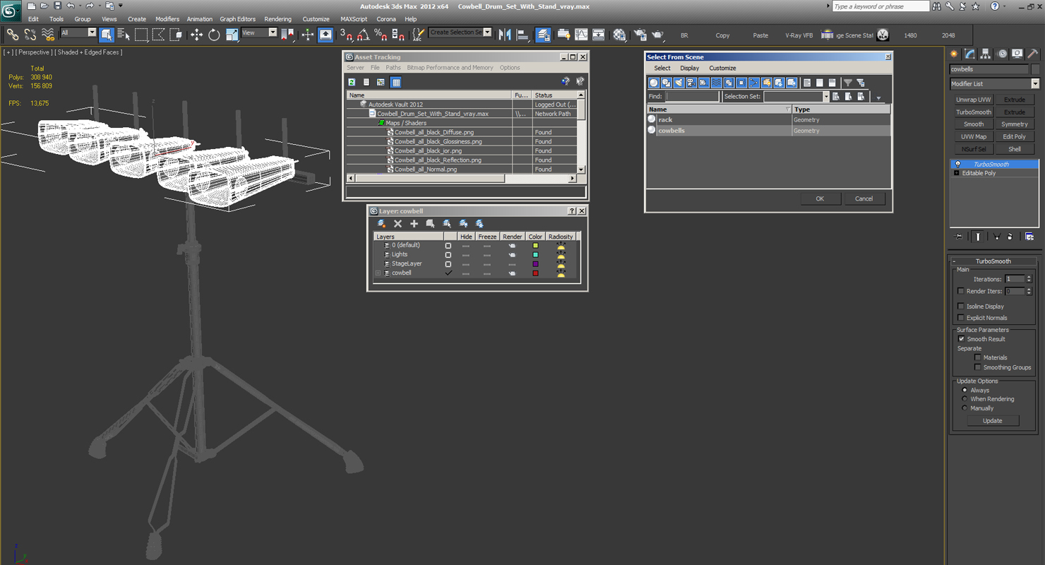Screen dimensions: 1045x565
Task: Open the Material Editor icon
Action: click(619, 34)
